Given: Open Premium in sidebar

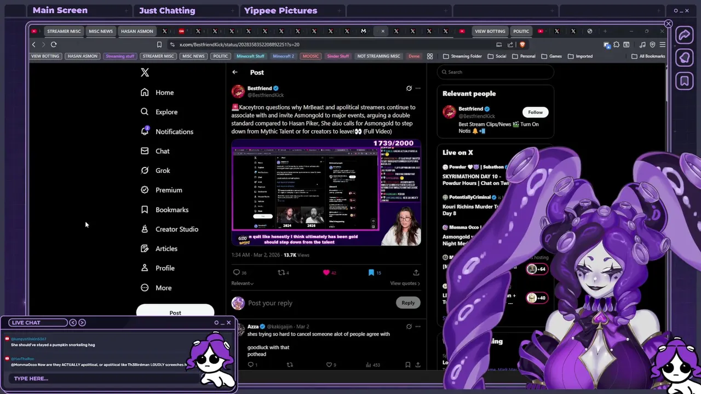Looking at the screenshot, I should pos(161,190).
